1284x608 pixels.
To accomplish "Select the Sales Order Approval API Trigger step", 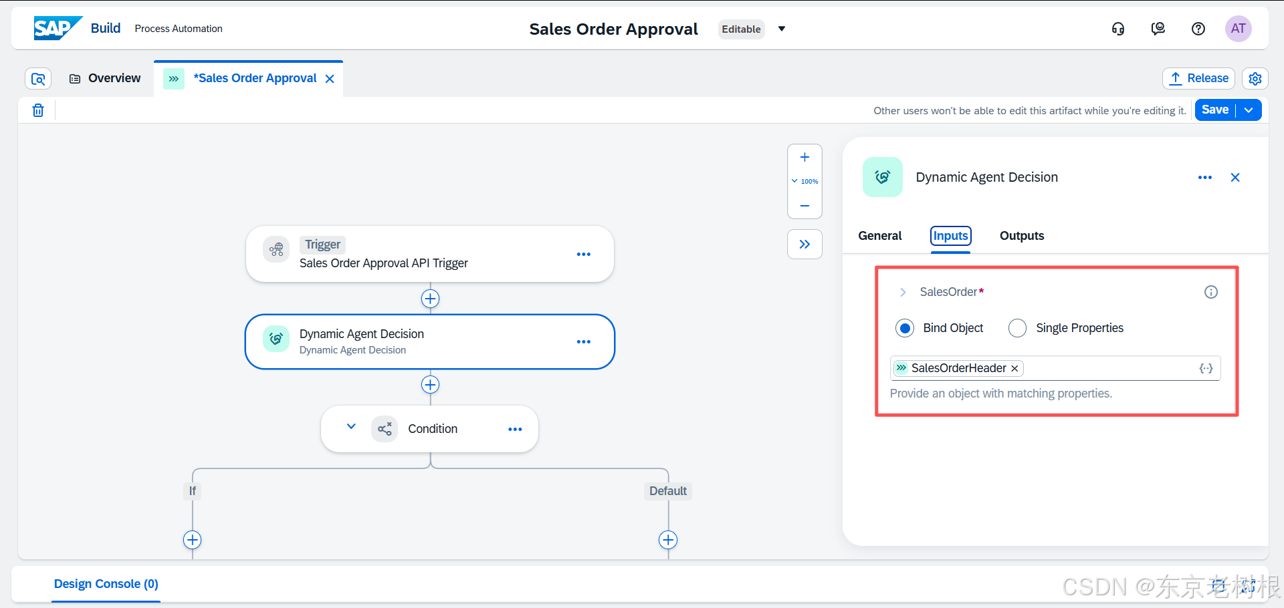I will tap(429, 254).
